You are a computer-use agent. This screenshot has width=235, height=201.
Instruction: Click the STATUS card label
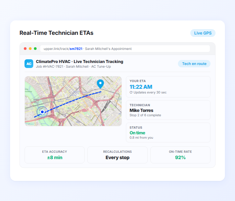pyautogui.click(x=136, y=128)
